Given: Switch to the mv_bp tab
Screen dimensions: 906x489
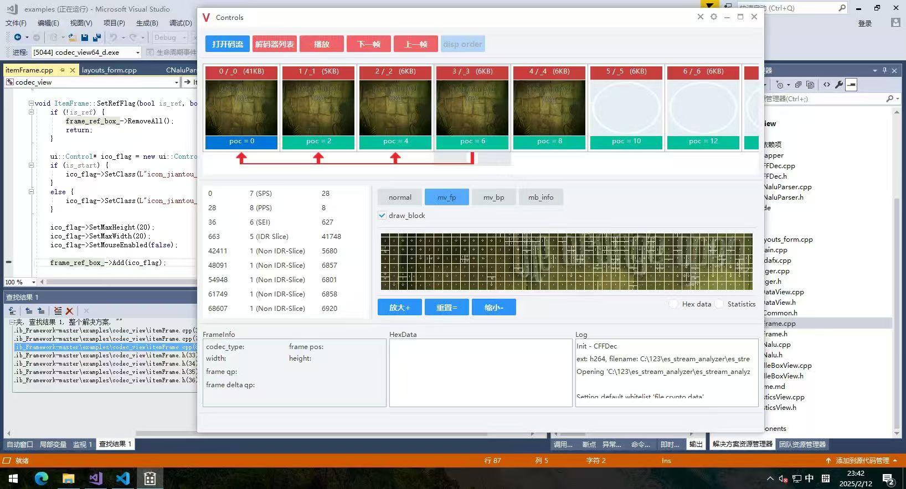Looking at the screenshot, I should (493, 197).
